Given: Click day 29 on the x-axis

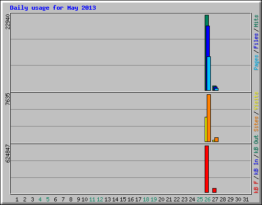Looking at the screenshot, I should coord(230,199).
